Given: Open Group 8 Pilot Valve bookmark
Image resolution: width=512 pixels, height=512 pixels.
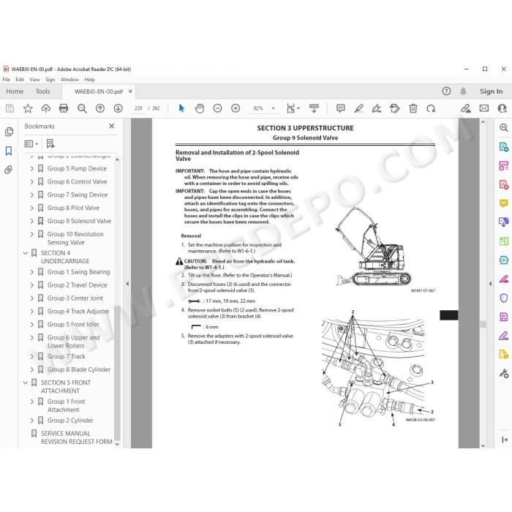Looking at the screenshot, I should (73, 208).
